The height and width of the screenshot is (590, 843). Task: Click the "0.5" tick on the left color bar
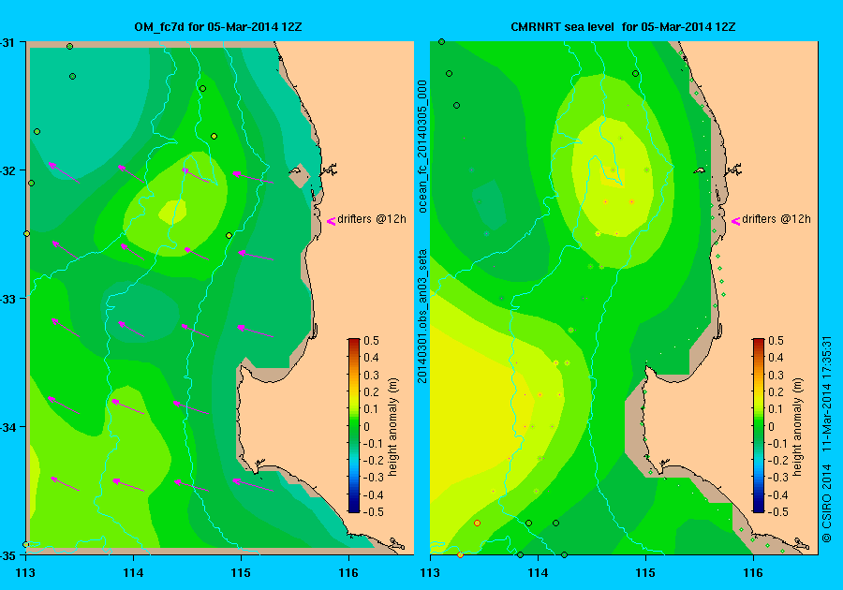tap(372, 341)
